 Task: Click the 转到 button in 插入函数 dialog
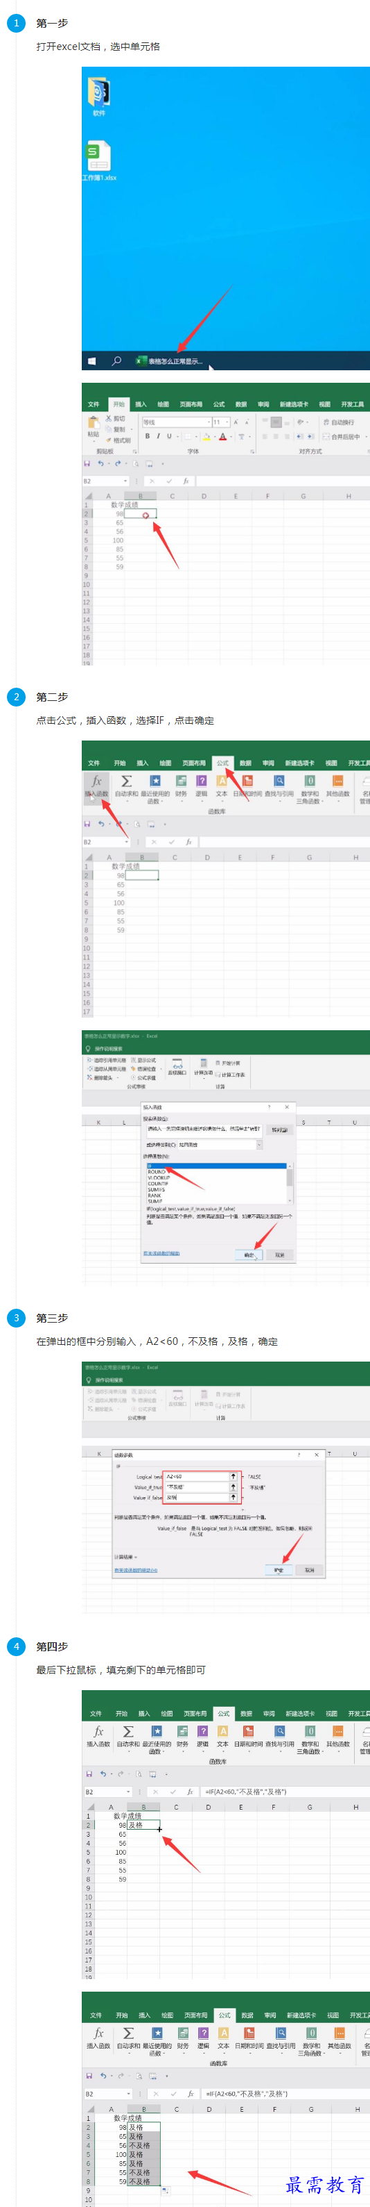(279, 1129)
